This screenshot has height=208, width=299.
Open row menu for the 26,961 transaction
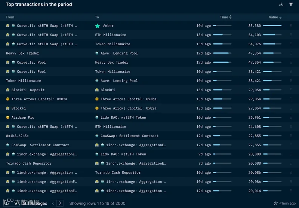coord(291,117)
